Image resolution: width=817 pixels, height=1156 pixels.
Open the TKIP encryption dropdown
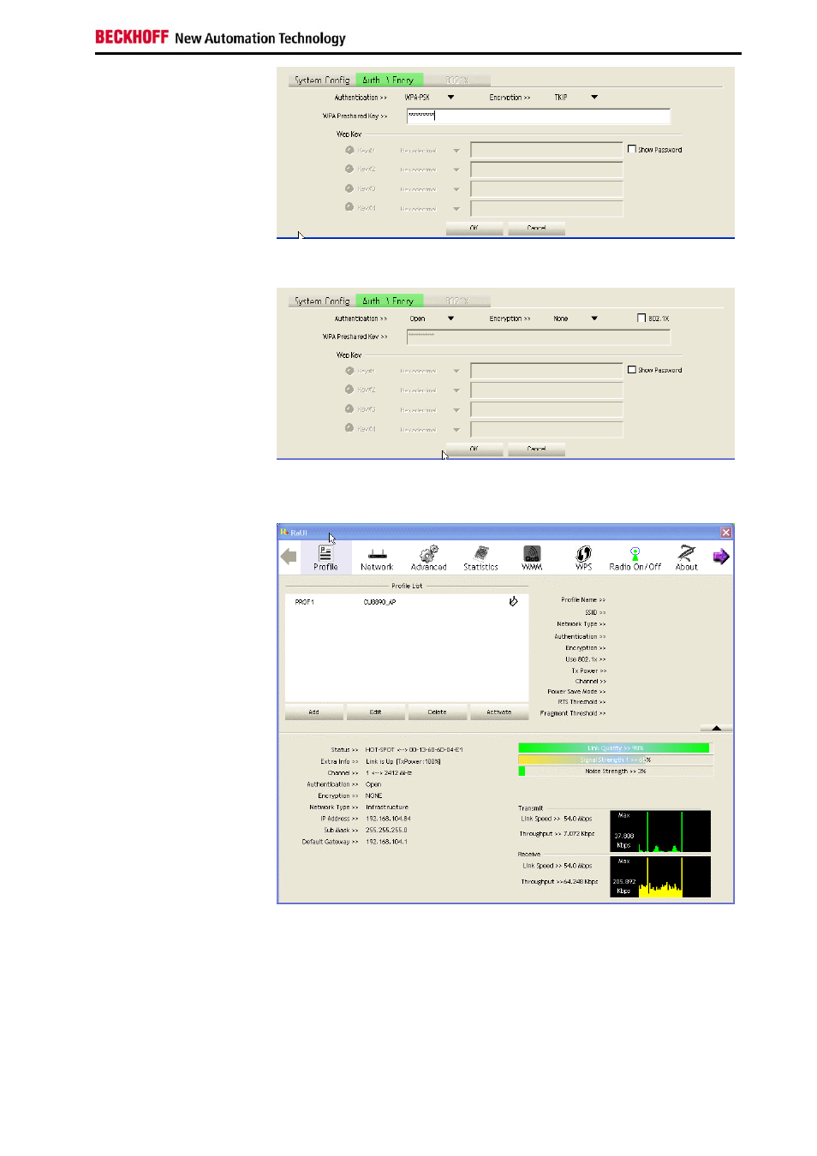[594, 98]
